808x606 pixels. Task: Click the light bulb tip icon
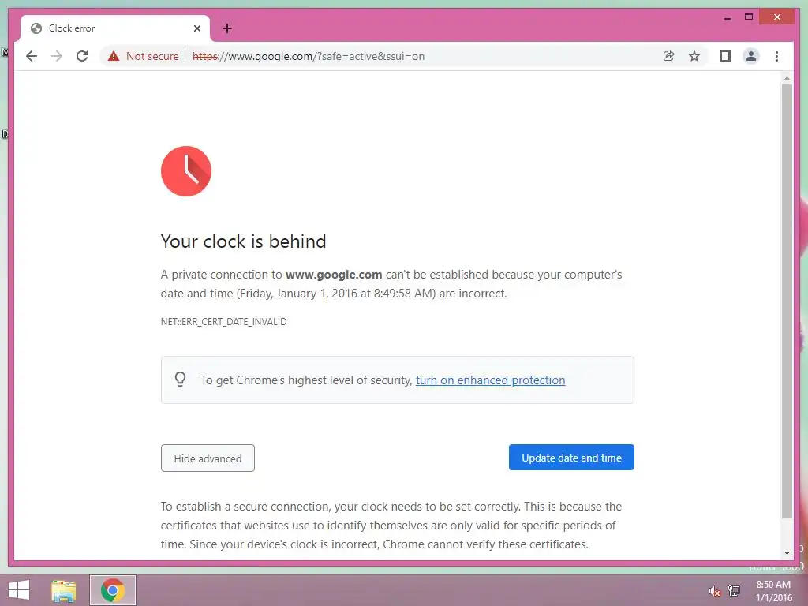point(181,380)
